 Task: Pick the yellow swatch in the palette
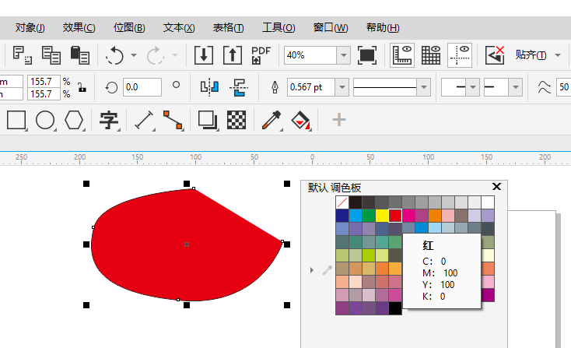coord(382,216)
